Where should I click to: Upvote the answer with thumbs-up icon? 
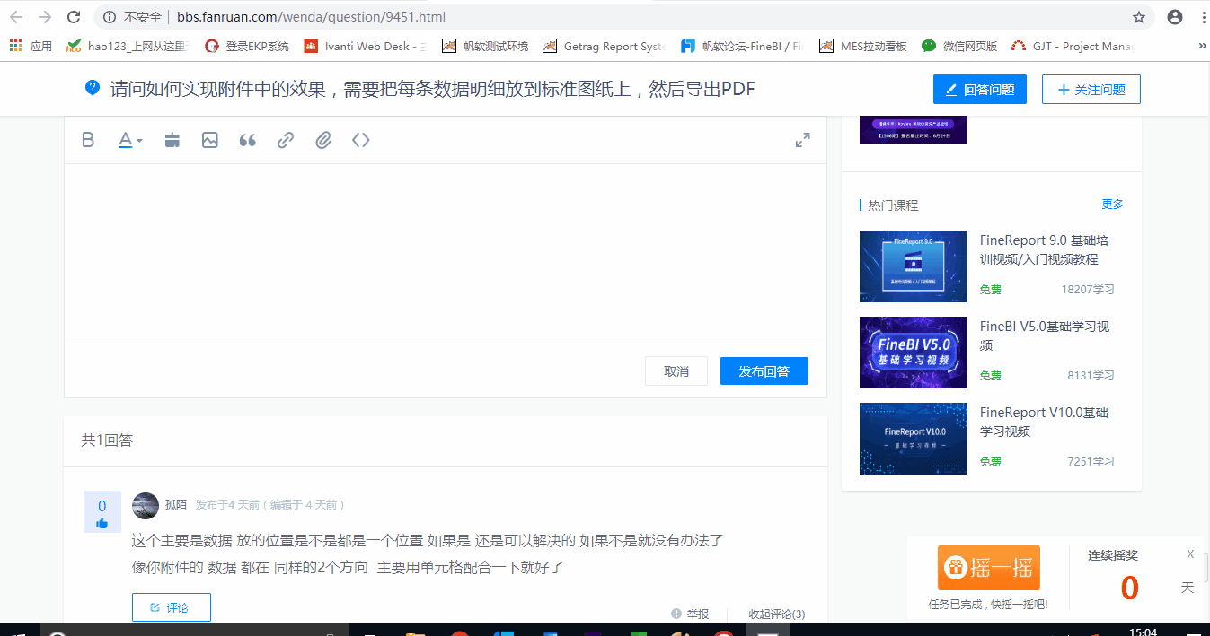[x=102, y=523]
